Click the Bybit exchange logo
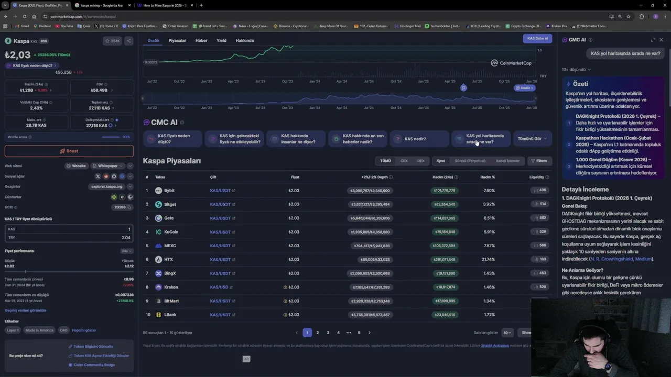 point(158,191)
